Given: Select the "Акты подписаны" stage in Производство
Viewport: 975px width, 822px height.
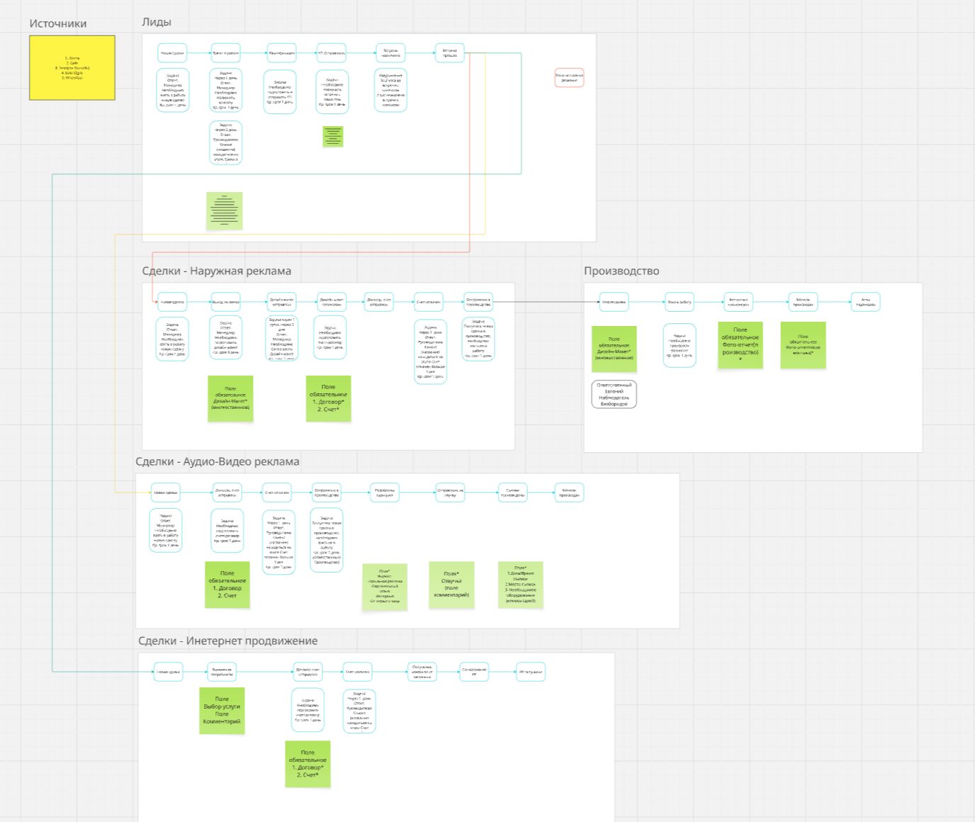Looking at the screenshot, I should [x=866, y=302].
